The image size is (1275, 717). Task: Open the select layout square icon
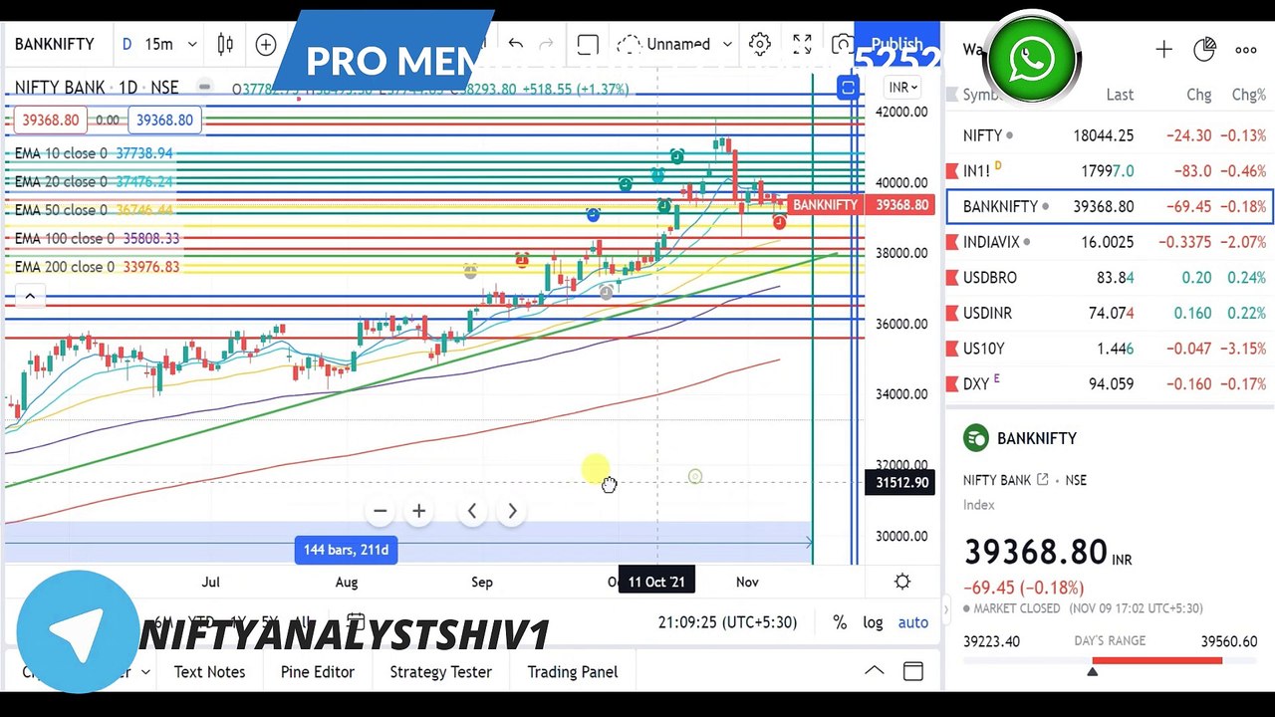[588, 44]
